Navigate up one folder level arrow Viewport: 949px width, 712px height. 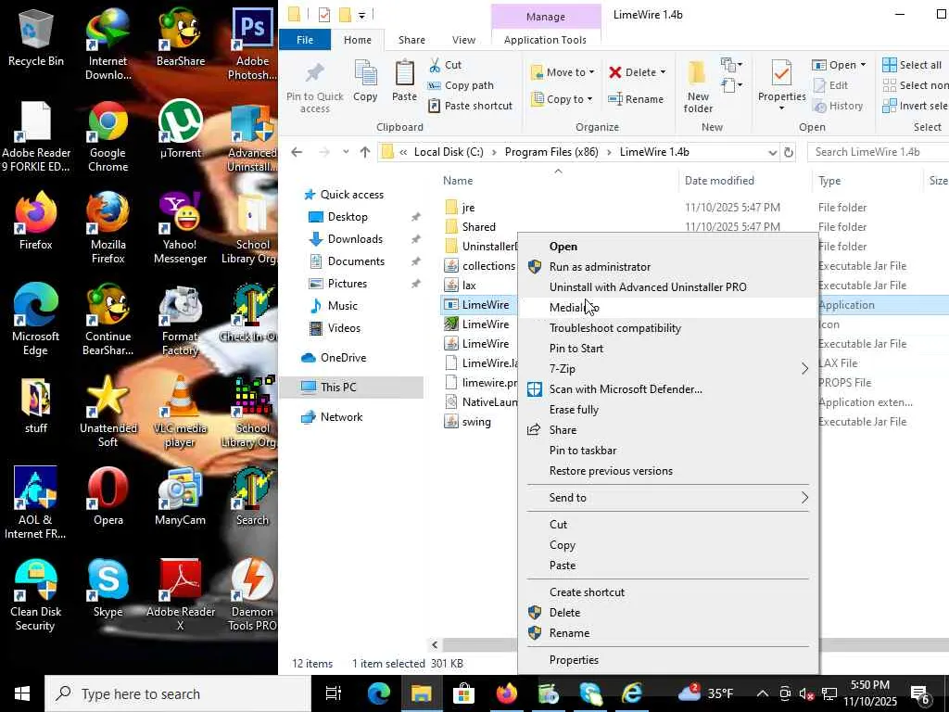pyautogui.click(x=364, y=152)
